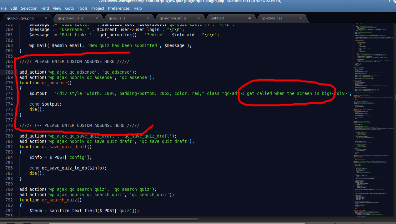
Task: Click comment 'PLEASE ENTER CUSTOM ADSENSE HERE' on line 766
Action: pos(74,61)
